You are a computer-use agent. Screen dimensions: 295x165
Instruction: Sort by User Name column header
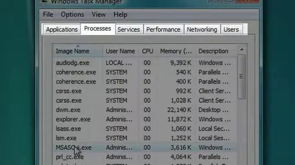120,51
